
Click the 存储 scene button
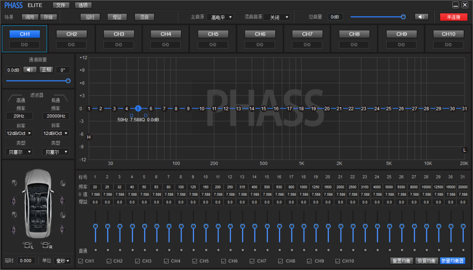[48, 17]
